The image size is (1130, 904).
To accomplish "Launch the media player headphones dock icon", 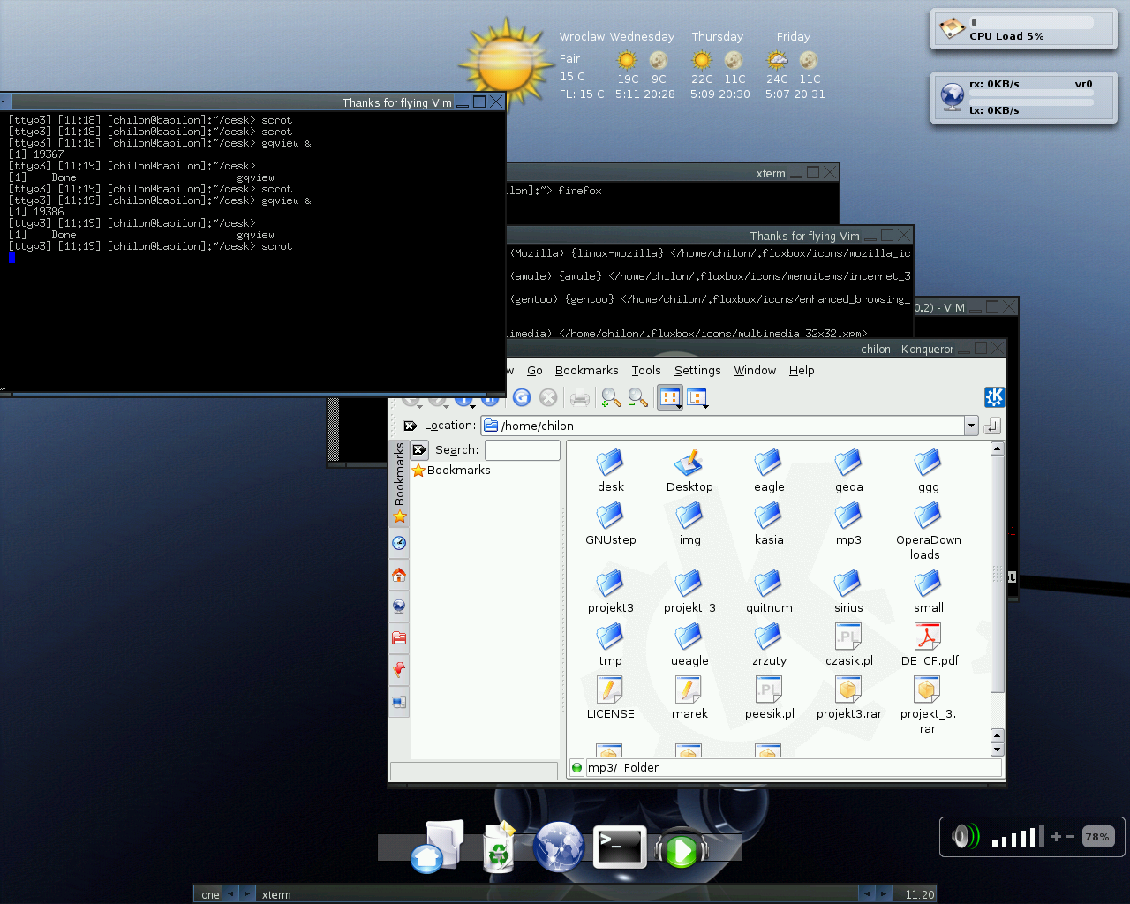I will pos(681,850).
